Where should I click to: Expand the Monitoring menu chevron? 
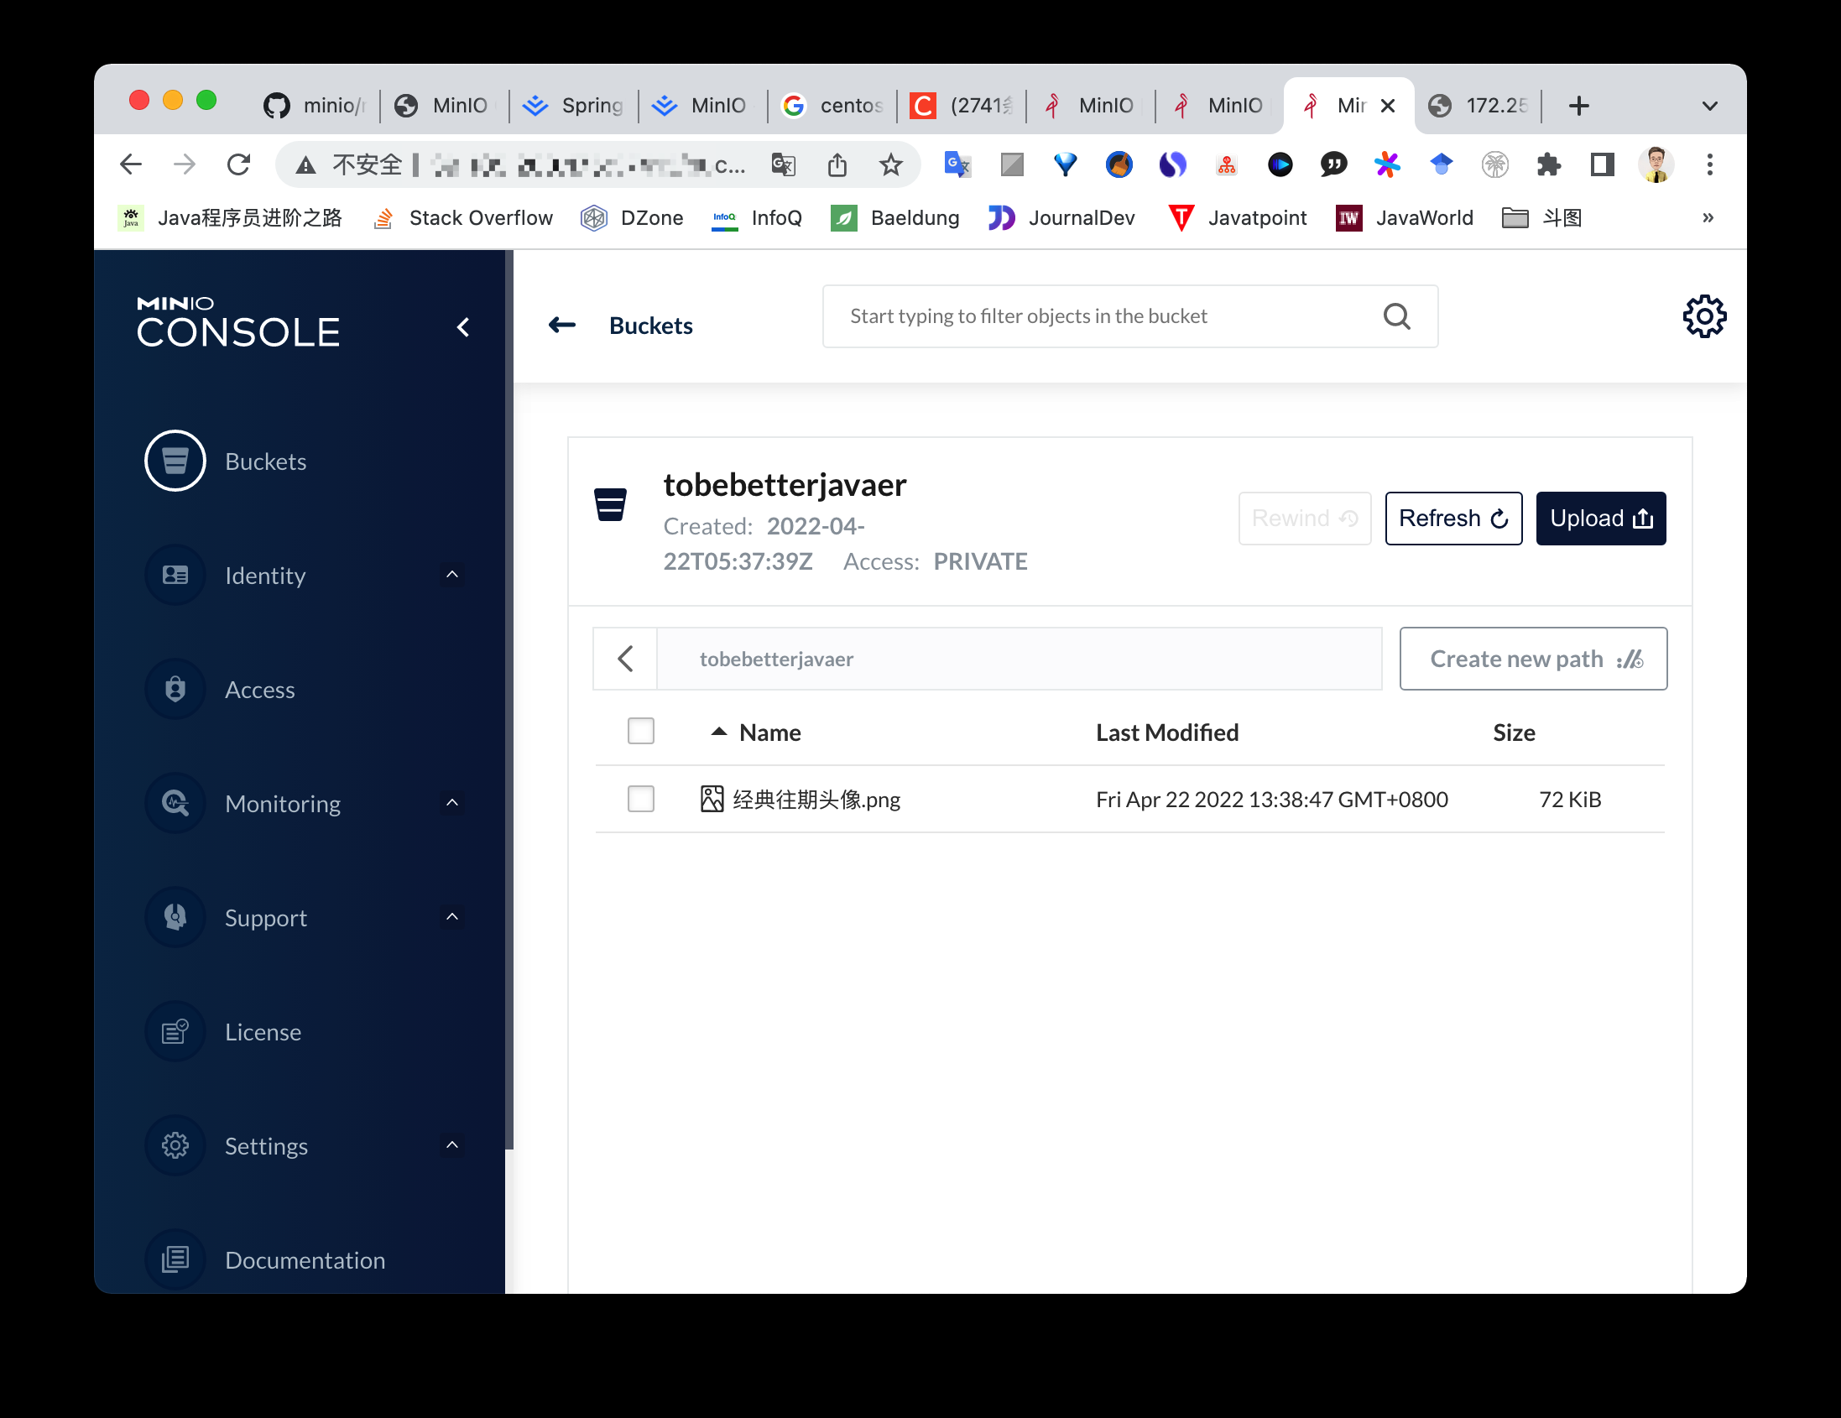tap(451, 803)
